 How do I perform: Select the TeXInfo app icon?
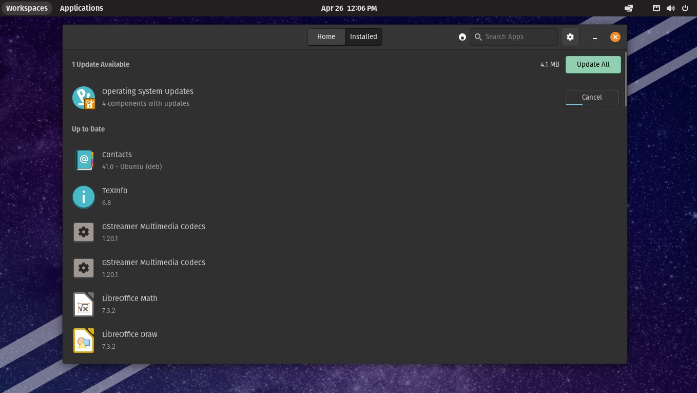tap(84, 197)
